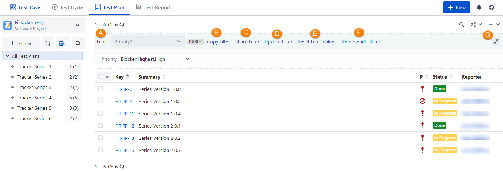This screenshot has width=503, height=171.
Task: Click Reset Filter Values
Action: point(317,42)
